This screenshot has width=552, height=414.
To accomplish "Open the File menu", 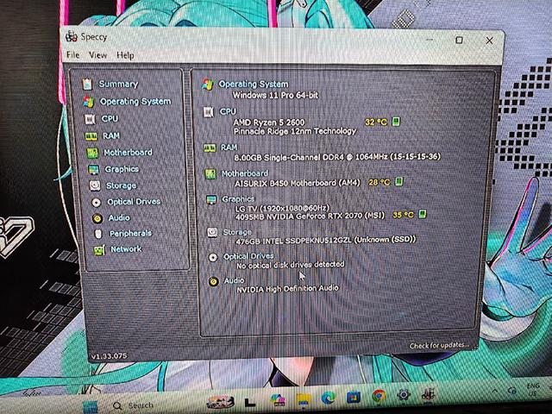I will click(72, 55).
